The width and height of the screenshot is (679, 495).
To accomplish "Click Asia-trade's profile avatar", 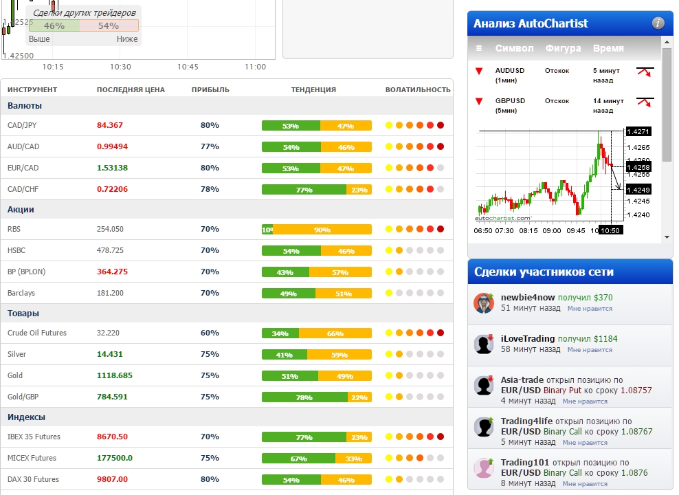I will pyautogui.click(x=485, y=386).
